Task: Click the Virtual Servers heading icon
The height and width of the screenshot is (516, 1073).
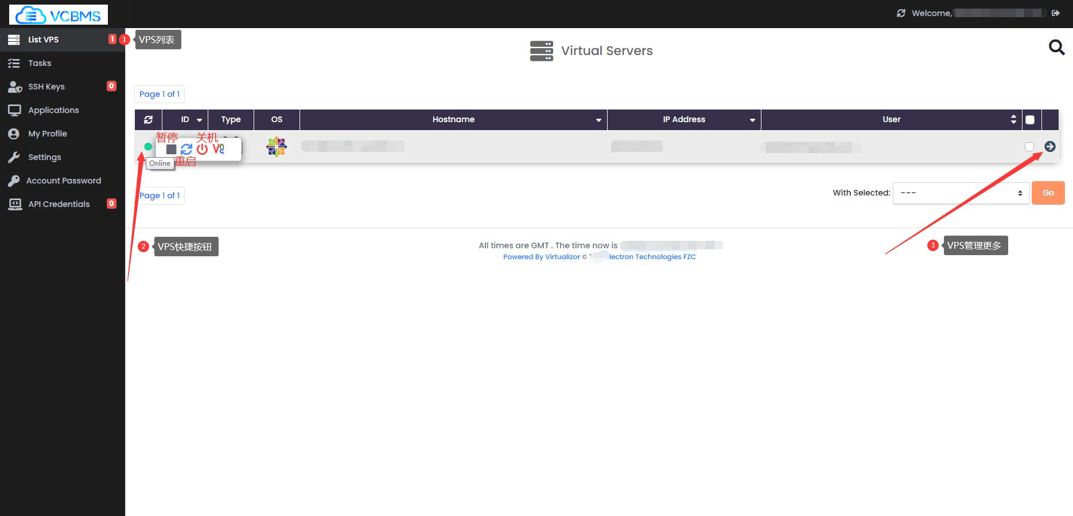Action: click(x=542, y=51)
